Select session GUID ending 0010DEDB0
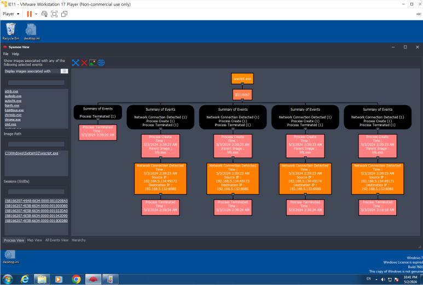 pos(36,221)
